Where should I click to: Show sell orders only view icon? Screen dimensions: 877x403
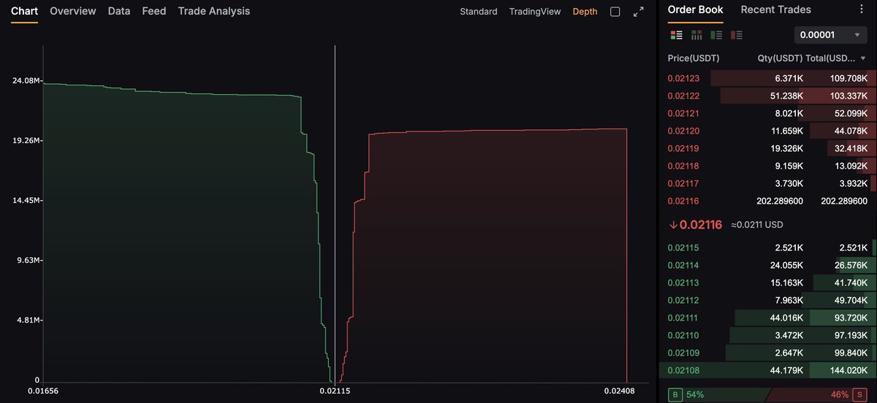(x=737, y=34)
